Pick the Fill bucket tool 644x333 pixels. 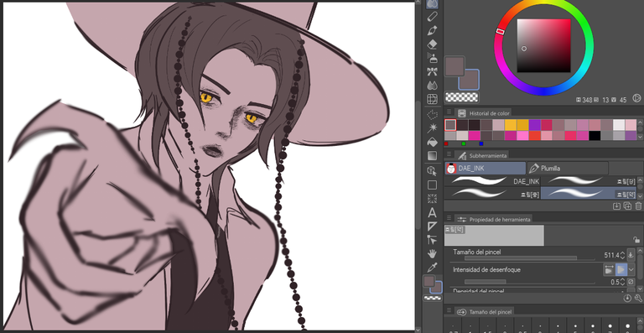(x=432, y=142)
